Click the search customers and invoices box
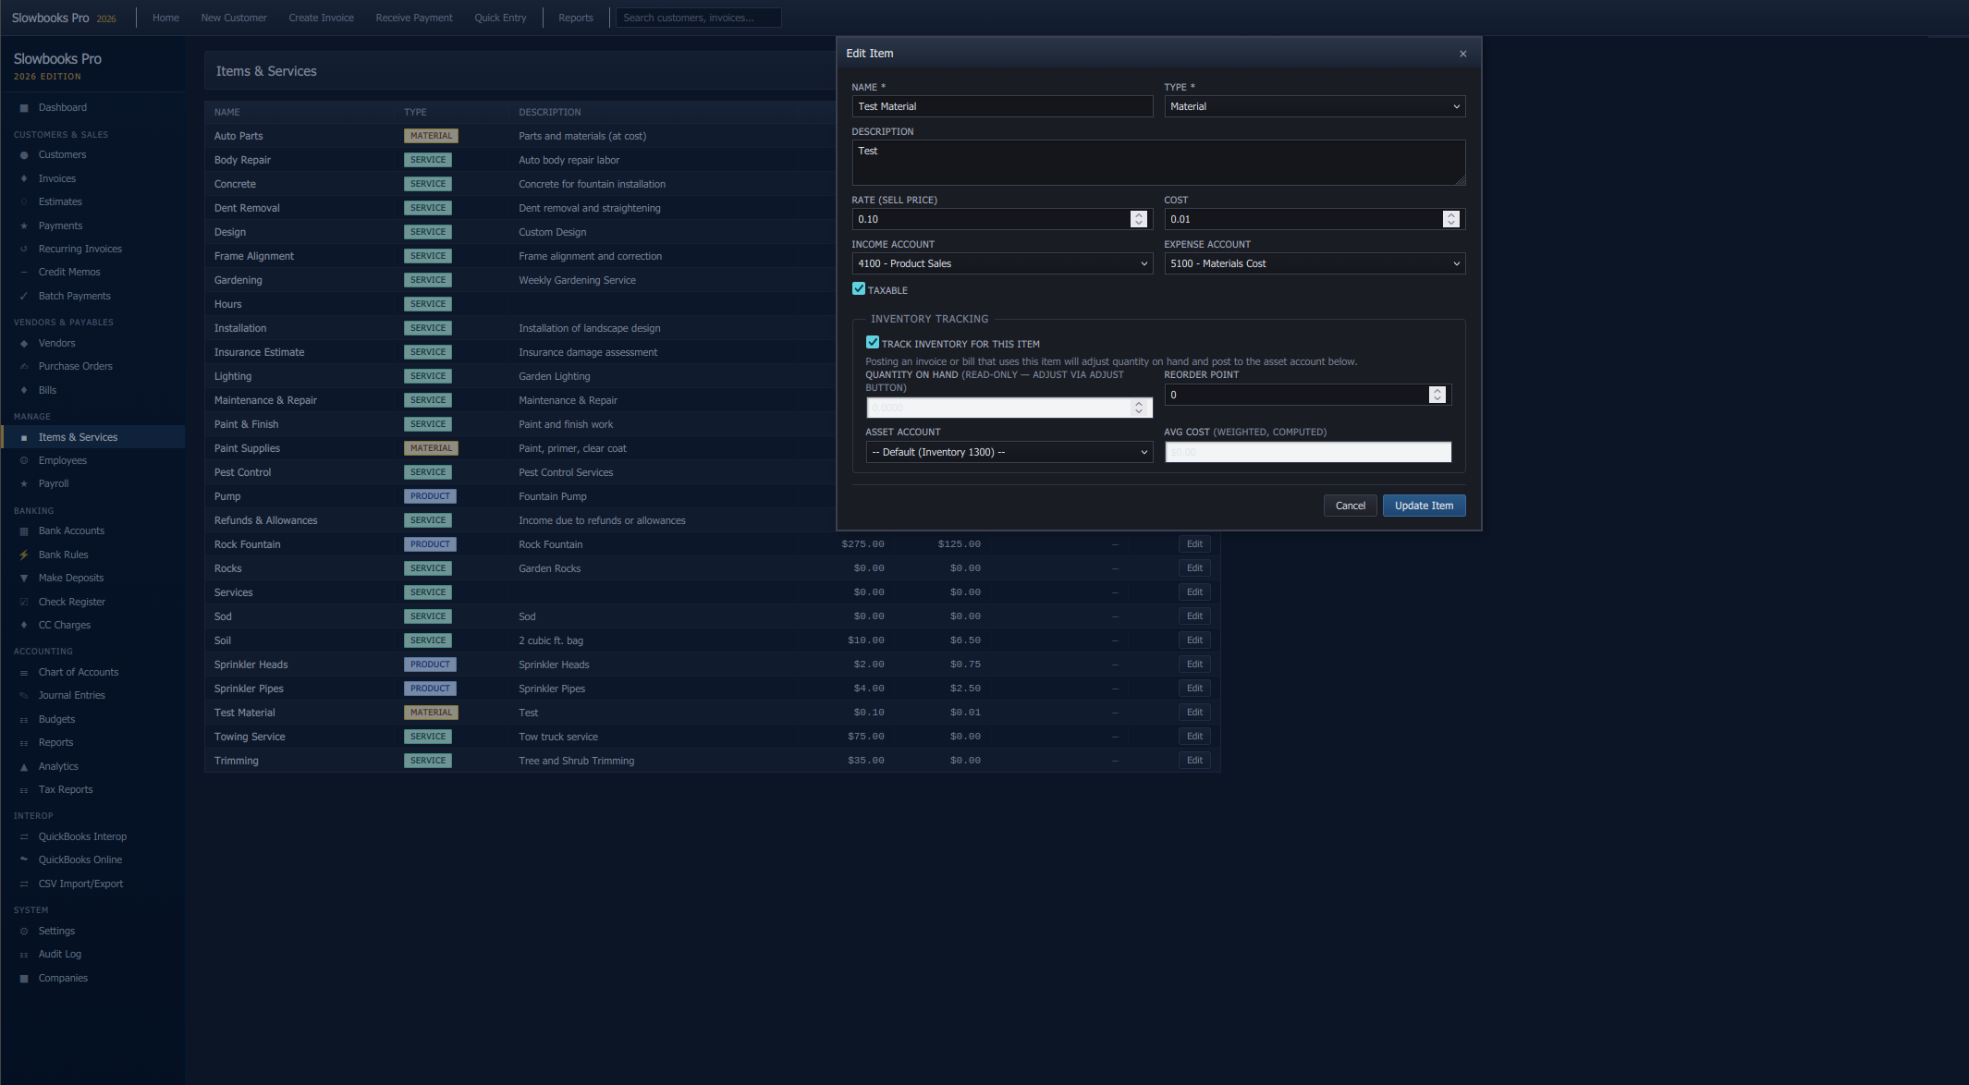Screen dimensions: 1969x1085 pyautogui.click(x=699, y=18)
